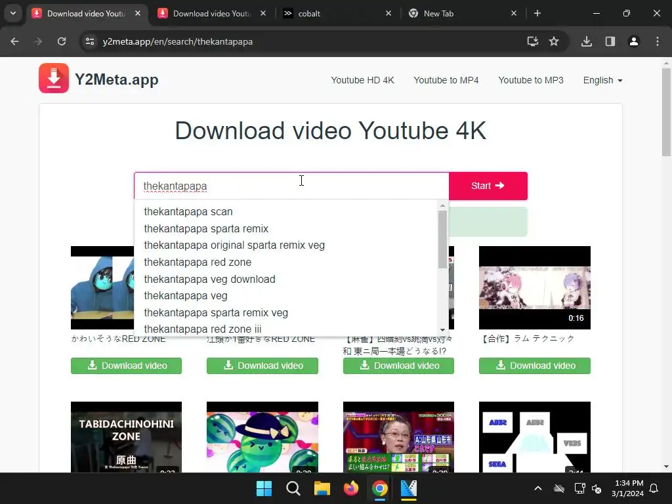The height and width of the screenshot is (504, 672).
Task: Click Download video under 麻雀 video
Action: [398, 366]
